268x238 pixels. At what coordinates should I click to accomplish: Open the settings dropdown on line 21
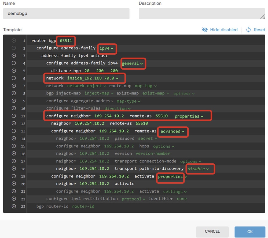(175, 191)
